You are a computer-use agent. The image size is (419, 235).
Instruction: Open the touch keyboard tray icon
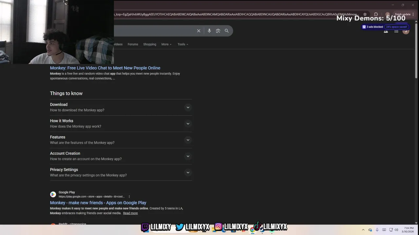pos(384,230)
